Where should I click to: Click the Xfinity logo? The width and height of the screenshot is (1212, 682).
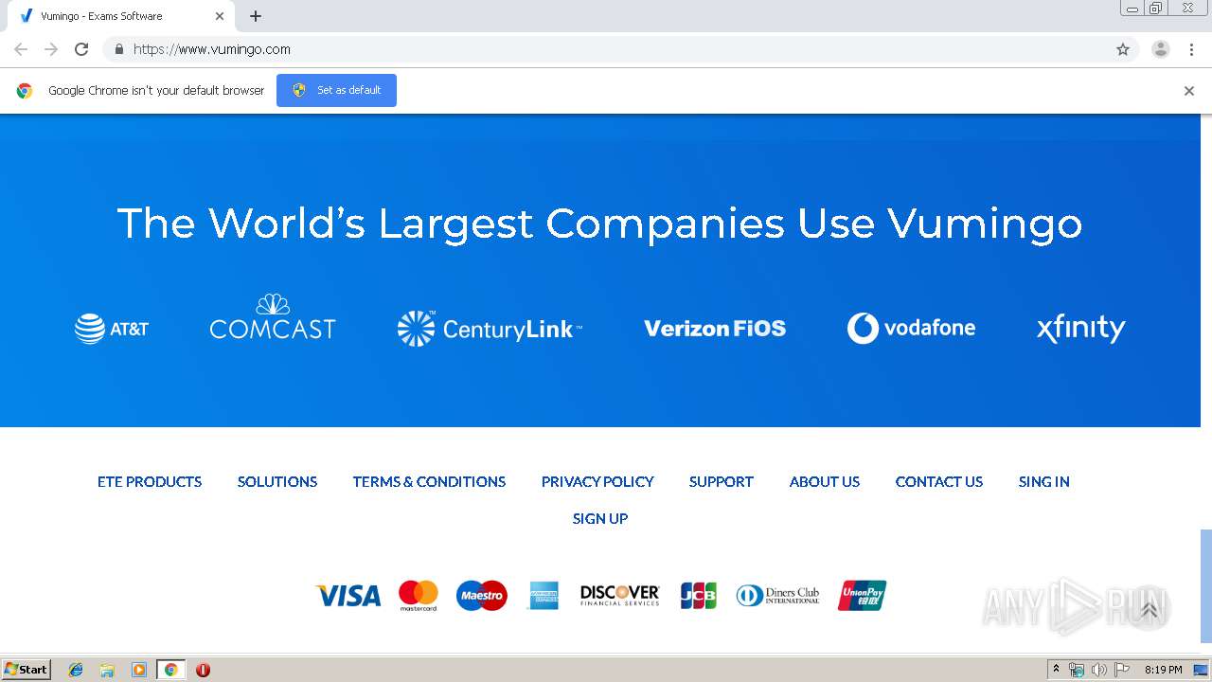[1080, 329]
